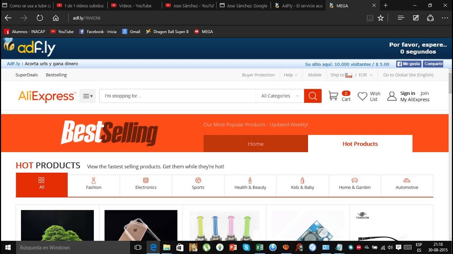
Task: Click 'Búsqueda en Windows' search box
Action: tap(74, 248)
